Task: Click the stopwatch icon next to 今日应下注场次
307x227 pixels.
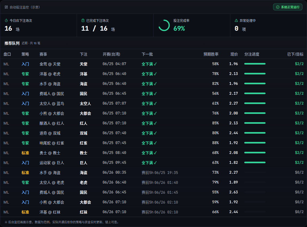Action: pos(6,21)
